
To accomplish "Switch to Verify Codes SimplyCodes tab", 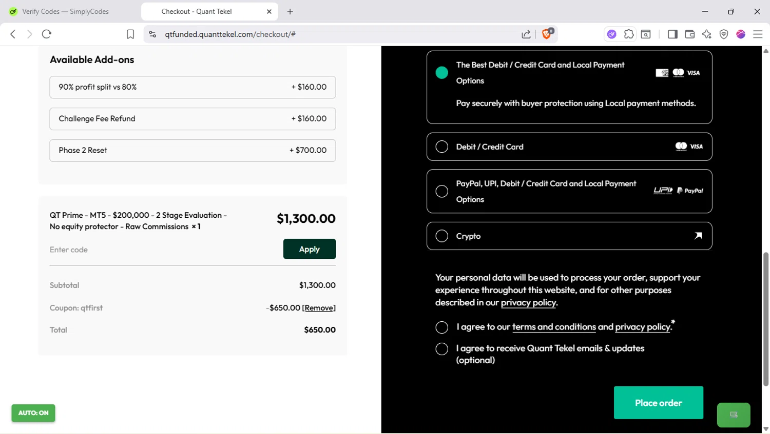I will pos(65,11).
